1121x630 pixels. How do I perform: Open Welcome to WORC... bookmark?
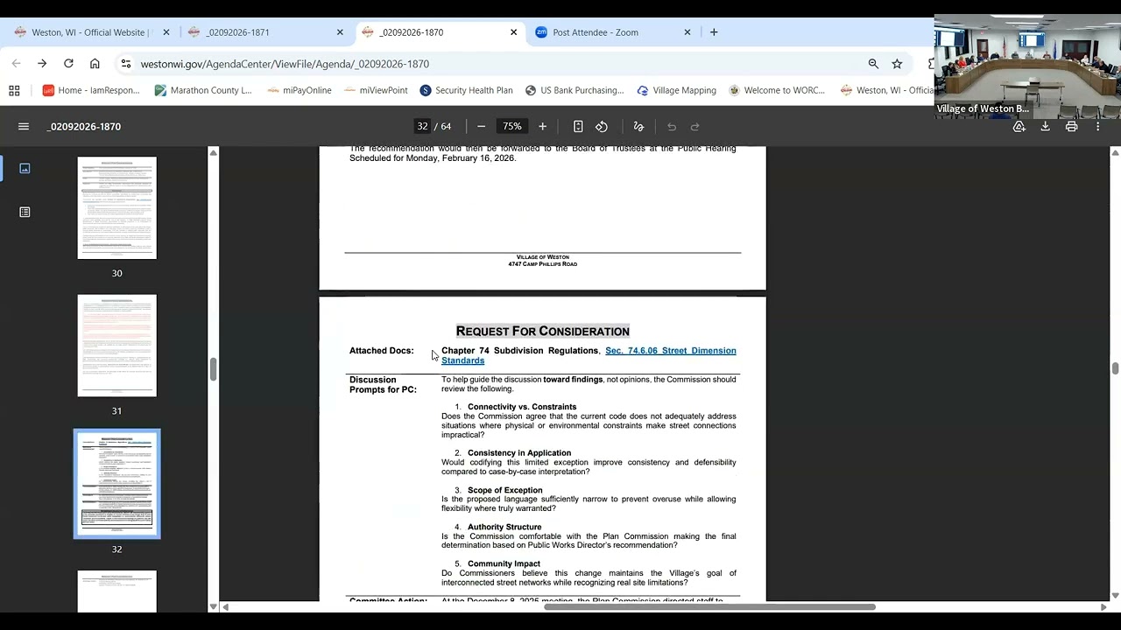pos(777,90)
